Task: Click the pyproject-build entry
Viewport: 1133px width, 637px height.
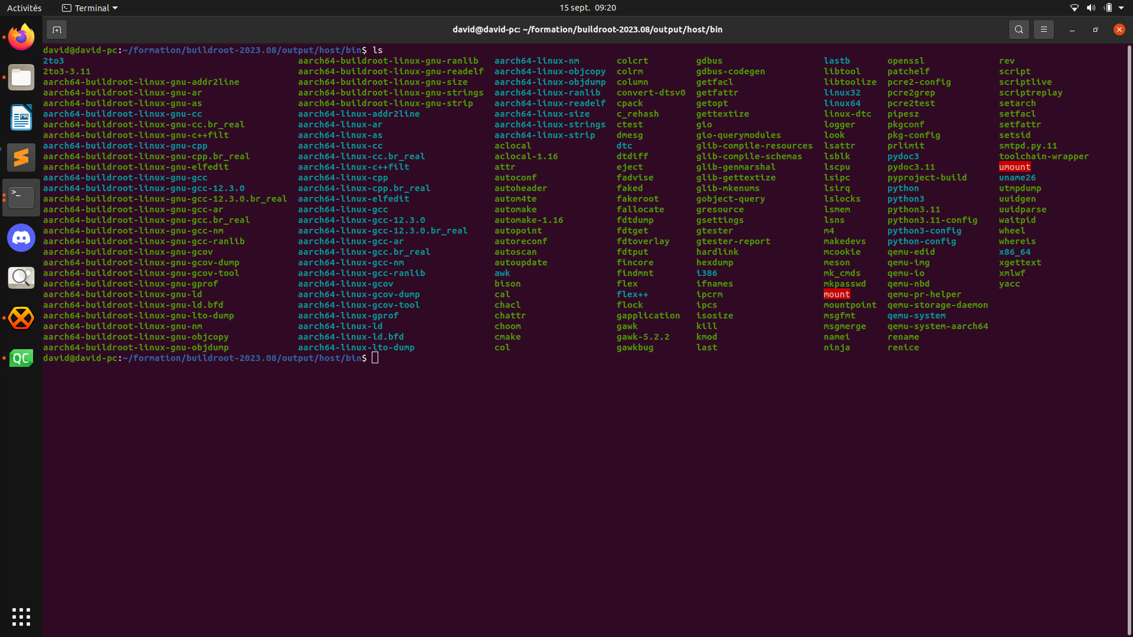Action: pyautogui.click(x=927, y=178)
